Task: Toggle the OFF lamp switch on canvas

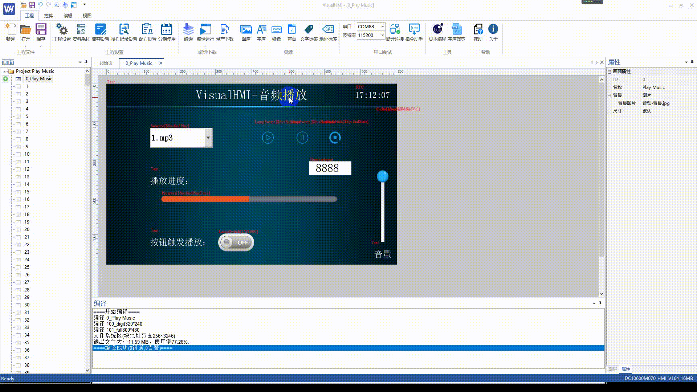Action: point(236,242)
